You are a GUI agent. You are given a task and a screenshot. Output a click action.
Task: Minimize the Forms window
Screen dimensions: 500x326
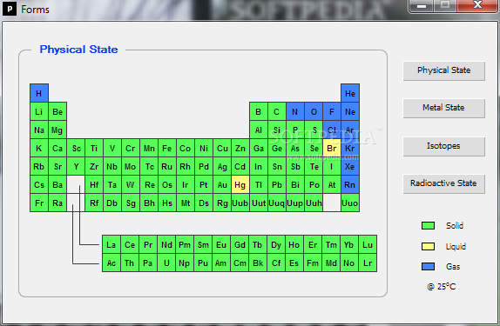(x=422, y=5)
